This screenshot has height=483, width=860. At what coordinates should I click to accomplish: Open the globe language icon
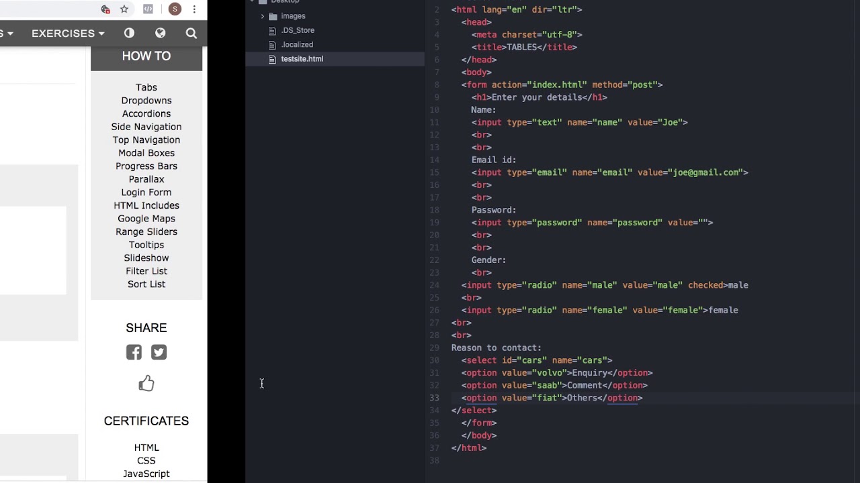(160, 33)
